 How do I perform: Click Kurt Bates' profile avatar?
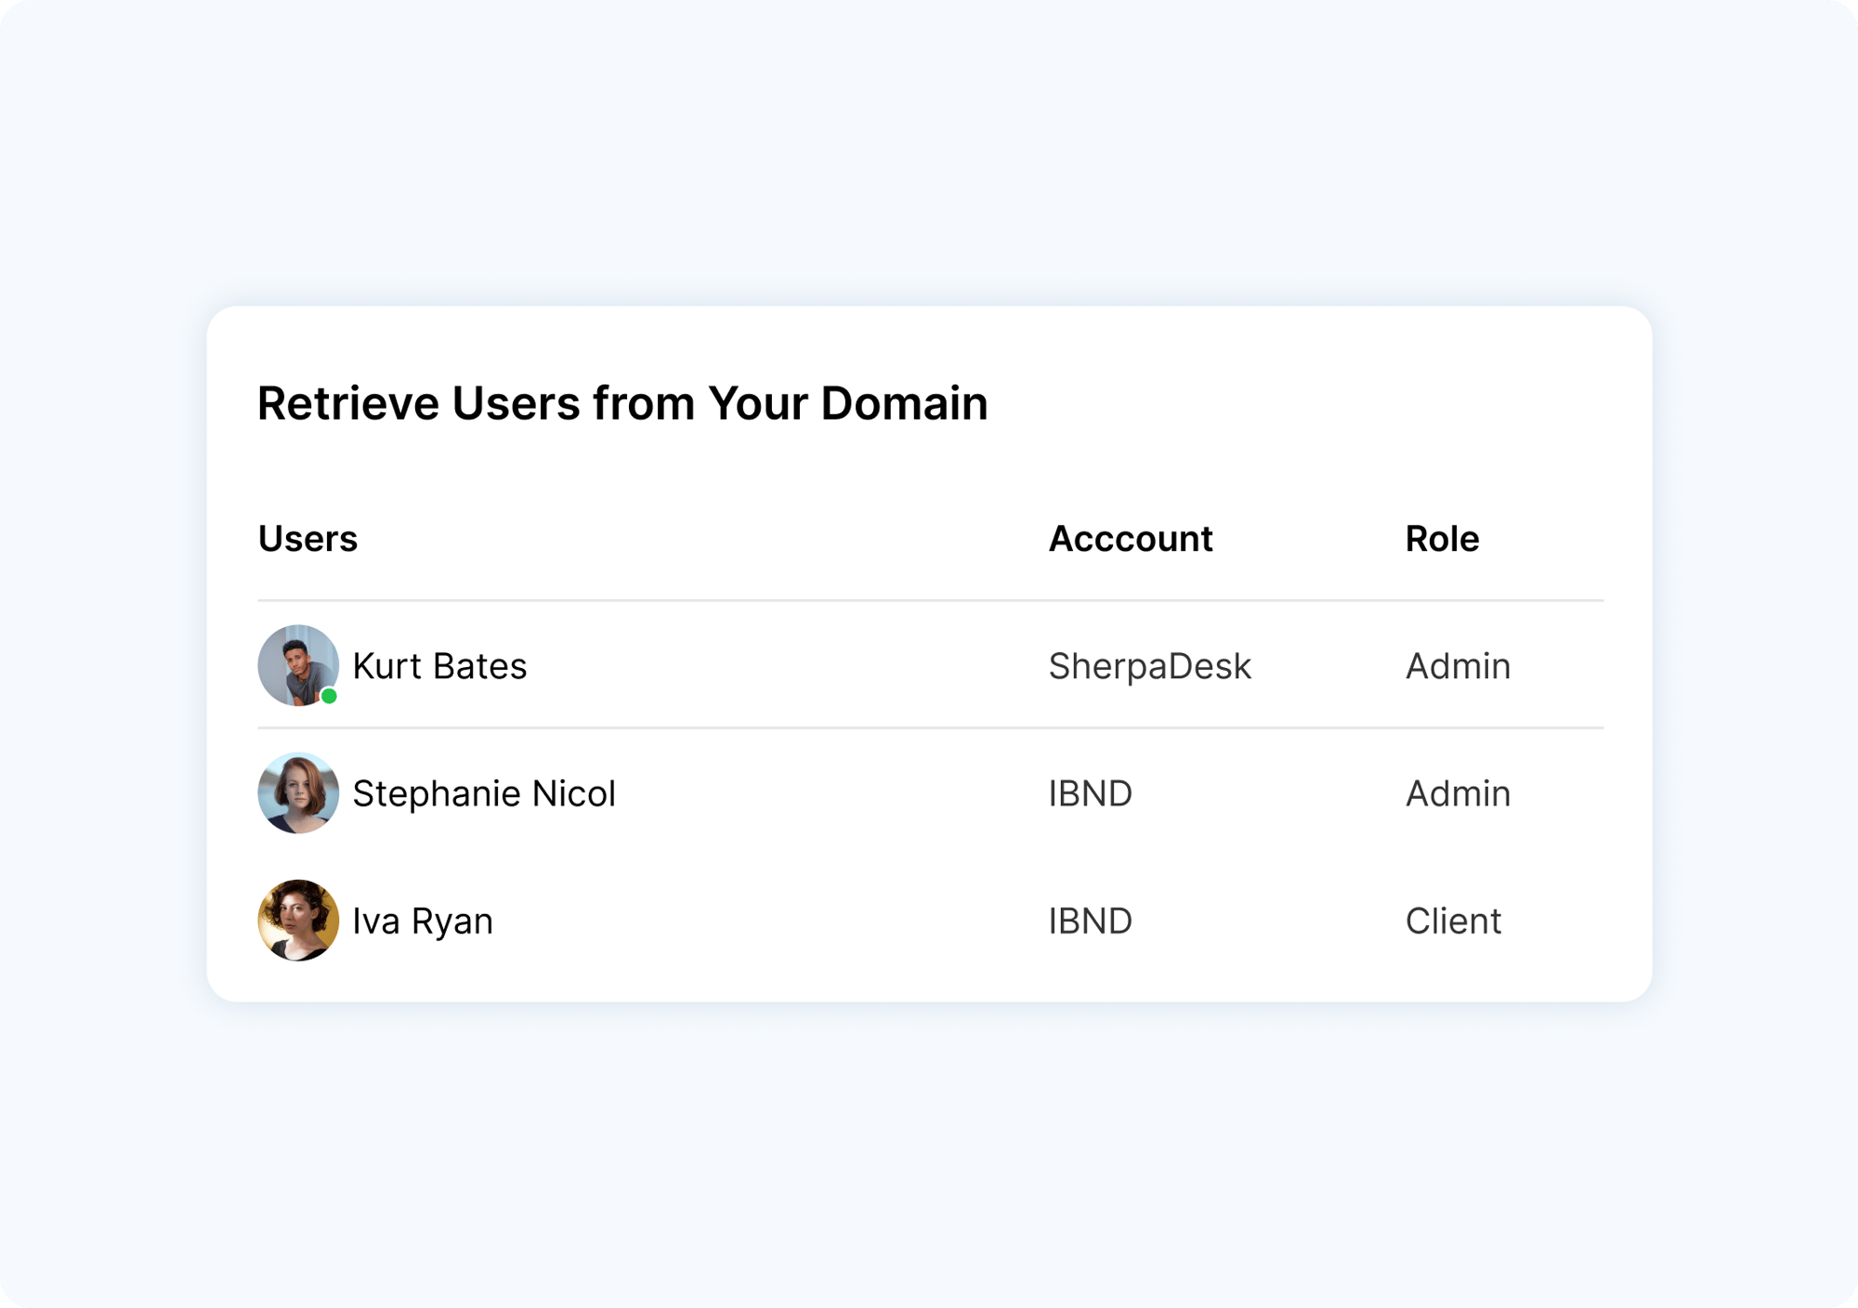point(298,665)
